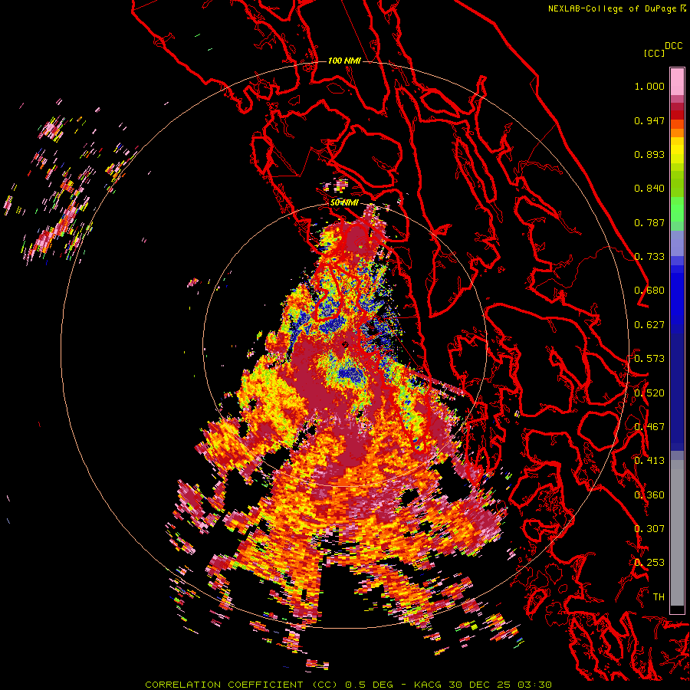This screenshot has width=690, height=690.
Task: Click the pink top segment of color bar
Action: (677, 82)
